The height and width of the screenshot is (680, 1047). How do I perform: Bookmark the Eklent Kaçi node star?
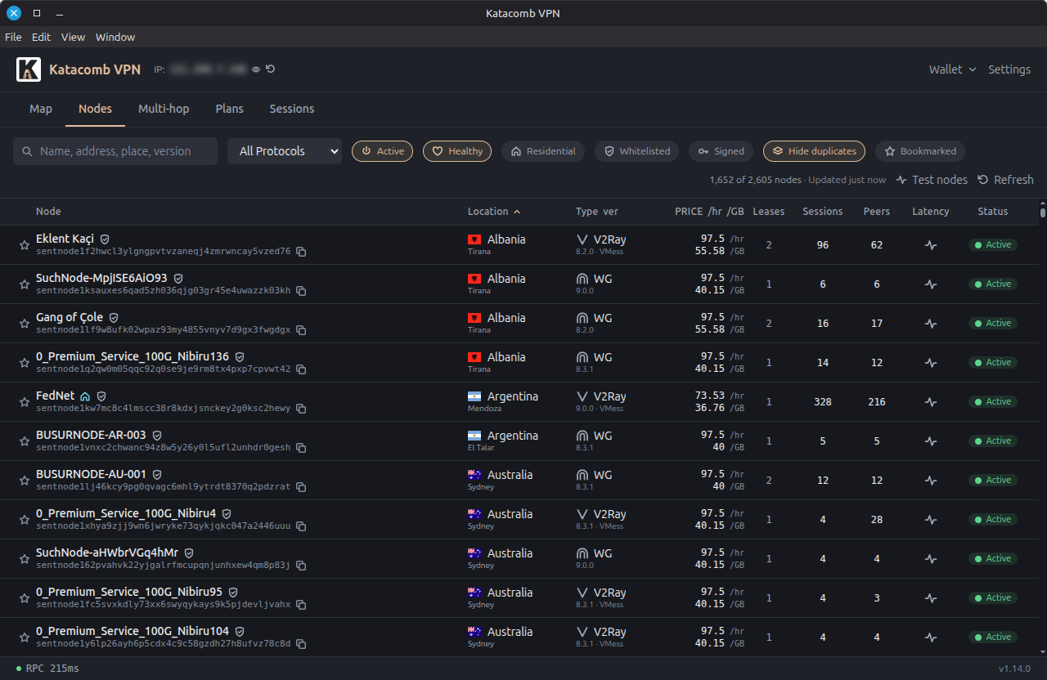coord(25,245)
